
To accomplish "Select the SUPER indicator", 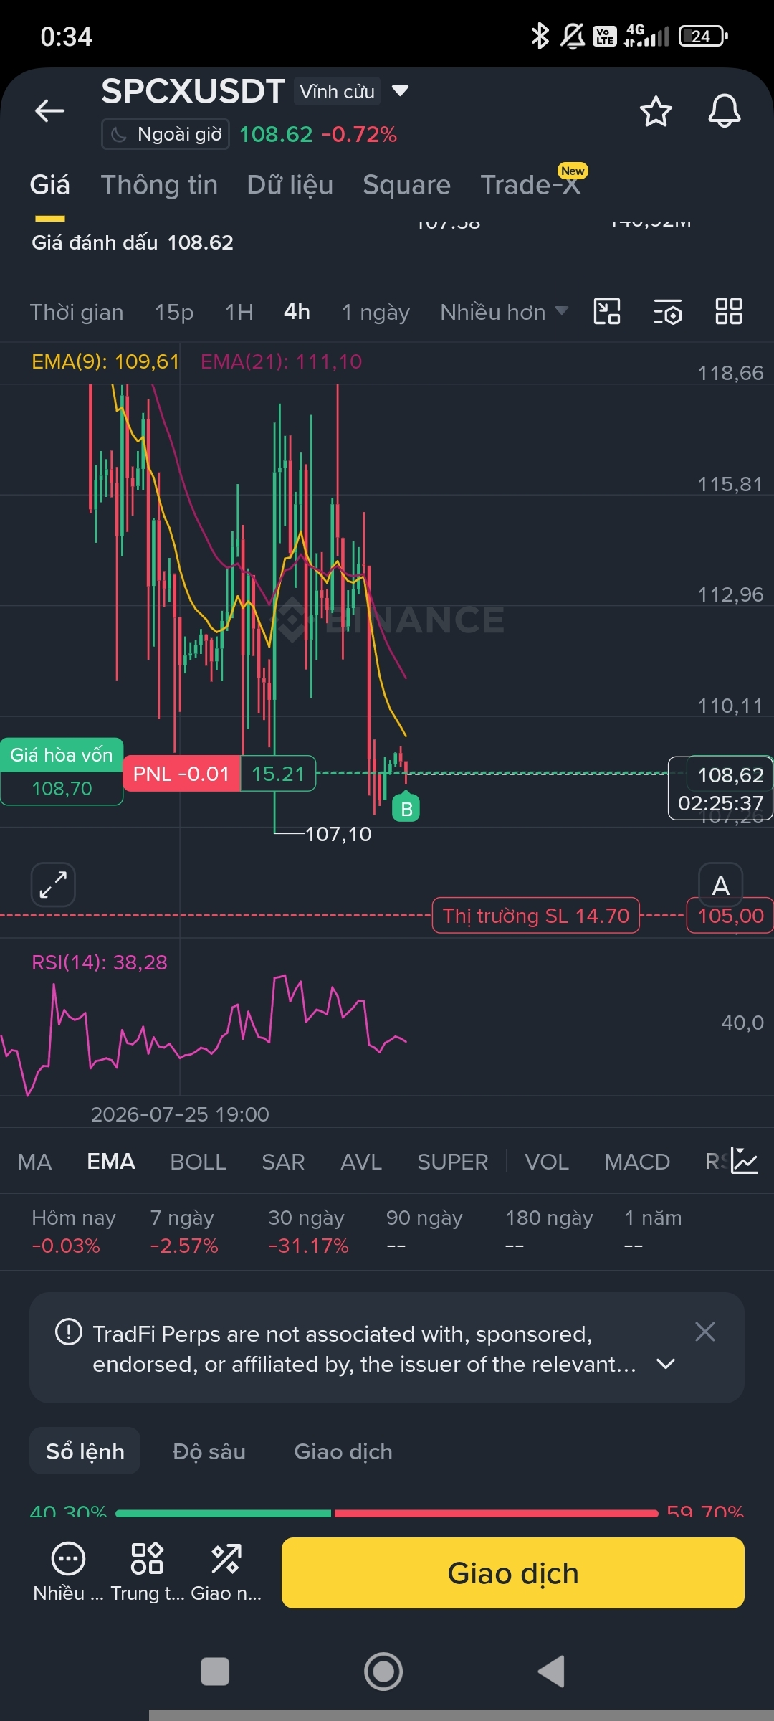I will tap(453, 1162).
